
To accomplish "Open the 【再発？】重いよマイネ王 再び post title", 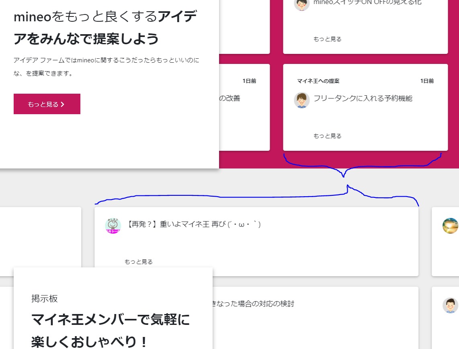I will (x=194, y=224).
